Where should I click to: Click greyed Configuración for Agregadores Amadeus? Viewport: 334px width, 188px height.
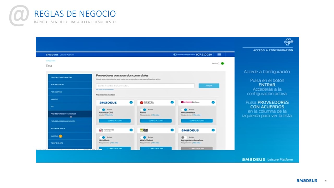tap(197, 148)
